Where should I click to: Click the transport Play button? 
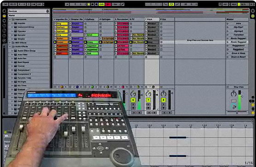[89, 5]
